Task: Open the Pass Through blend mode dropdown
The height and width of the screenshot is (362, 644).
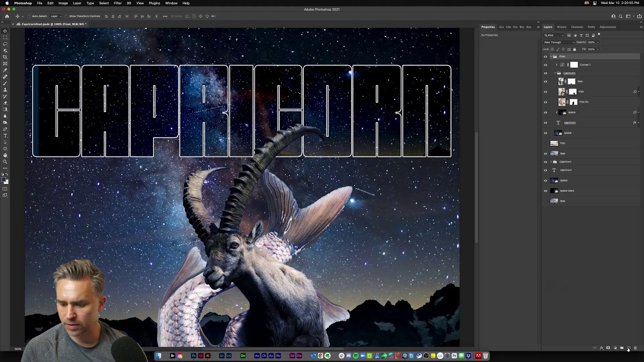Action: tap(558, 42)
